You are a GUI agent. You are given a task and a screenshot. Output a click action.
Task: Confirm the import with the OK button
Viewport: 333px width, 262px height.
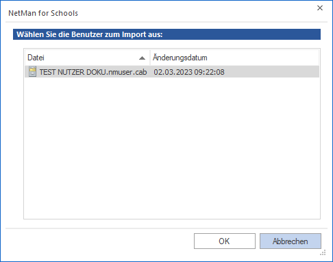[225, 241]
